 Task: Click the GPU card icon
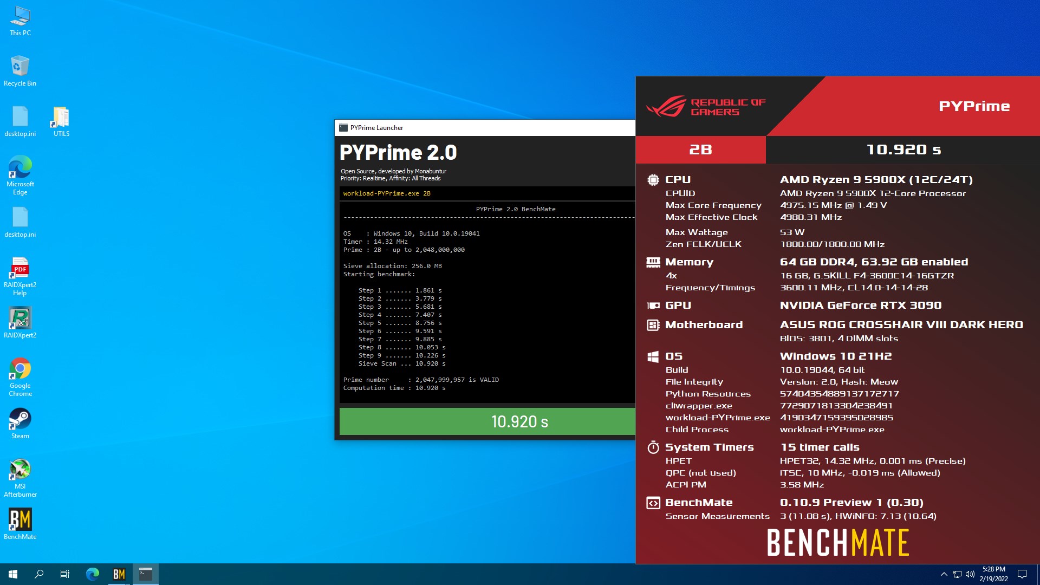(653, 305)
